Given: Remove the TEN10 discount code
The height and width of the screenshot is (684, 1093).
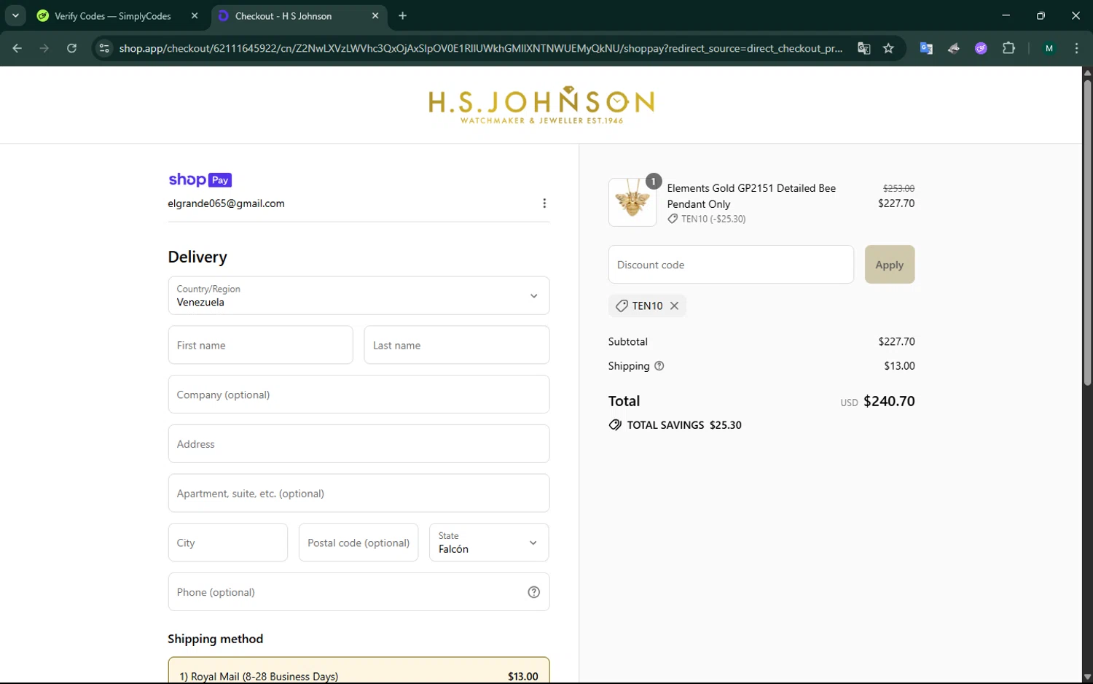Looking at the screenshot, I should pos(675,306).
